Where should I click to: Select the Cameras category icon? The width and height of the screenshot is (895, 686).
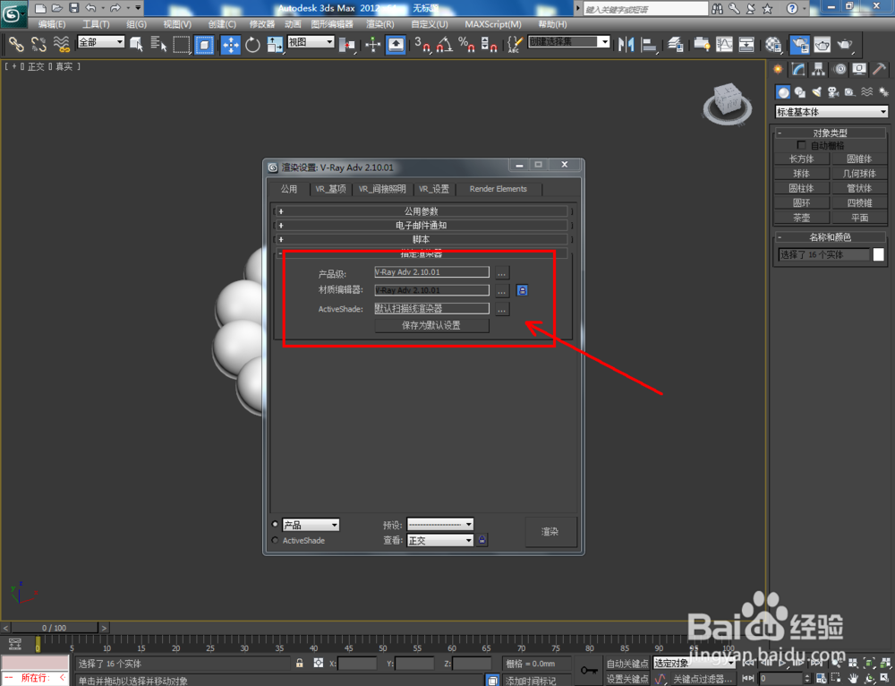(833, 92)
